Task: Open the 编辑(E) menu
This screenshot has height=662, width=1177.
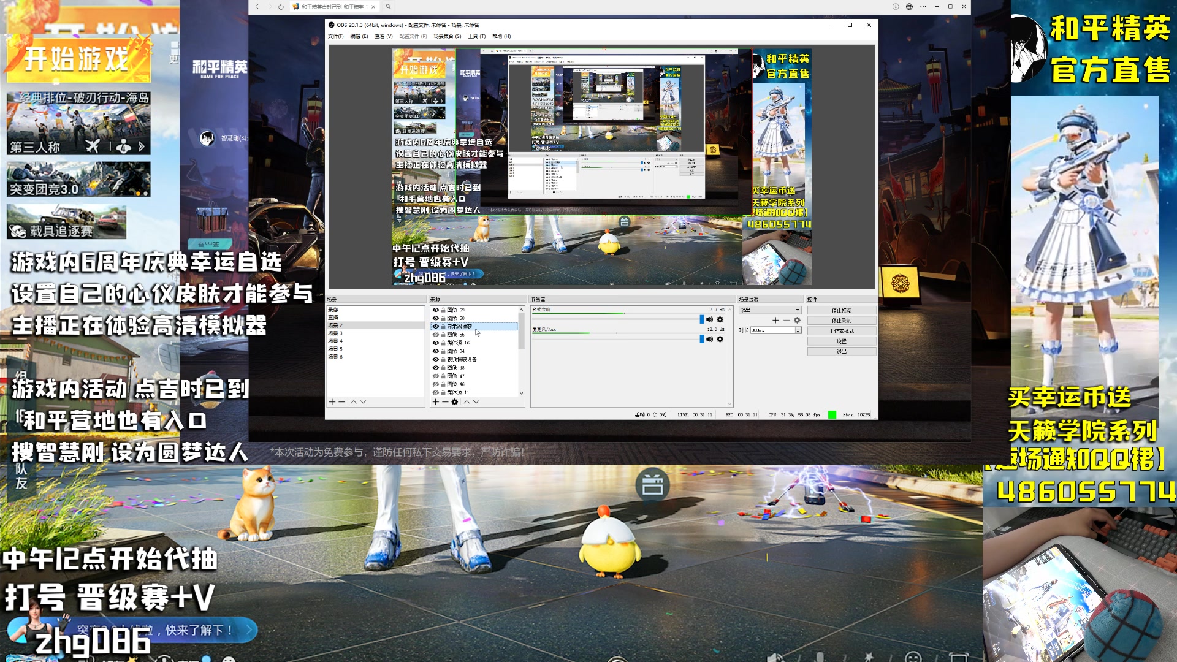Action: (x=359, y=36)
